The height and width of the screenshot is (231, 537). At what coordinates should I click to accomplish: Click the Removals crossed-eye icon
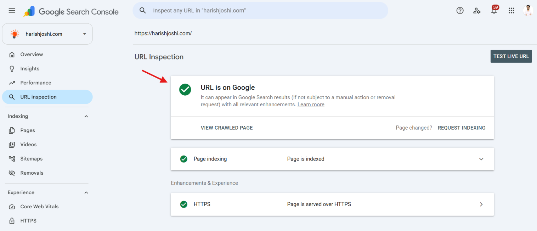(12, 173)
